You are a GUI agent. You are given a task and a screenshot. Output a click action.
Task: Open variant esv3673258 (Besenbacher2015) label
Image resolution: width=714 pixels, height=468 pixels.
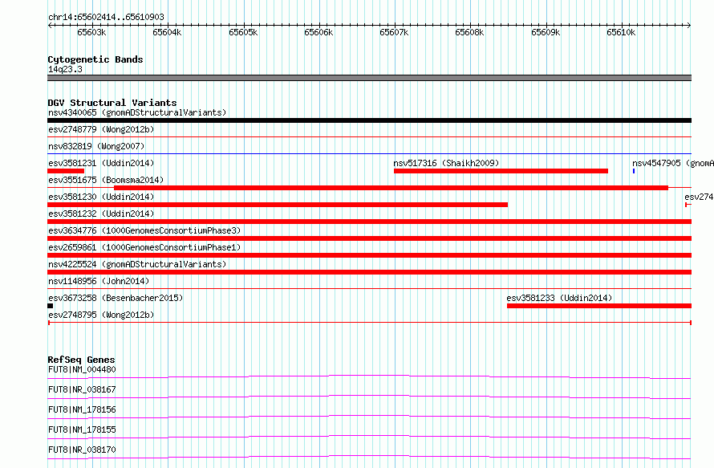116,298
